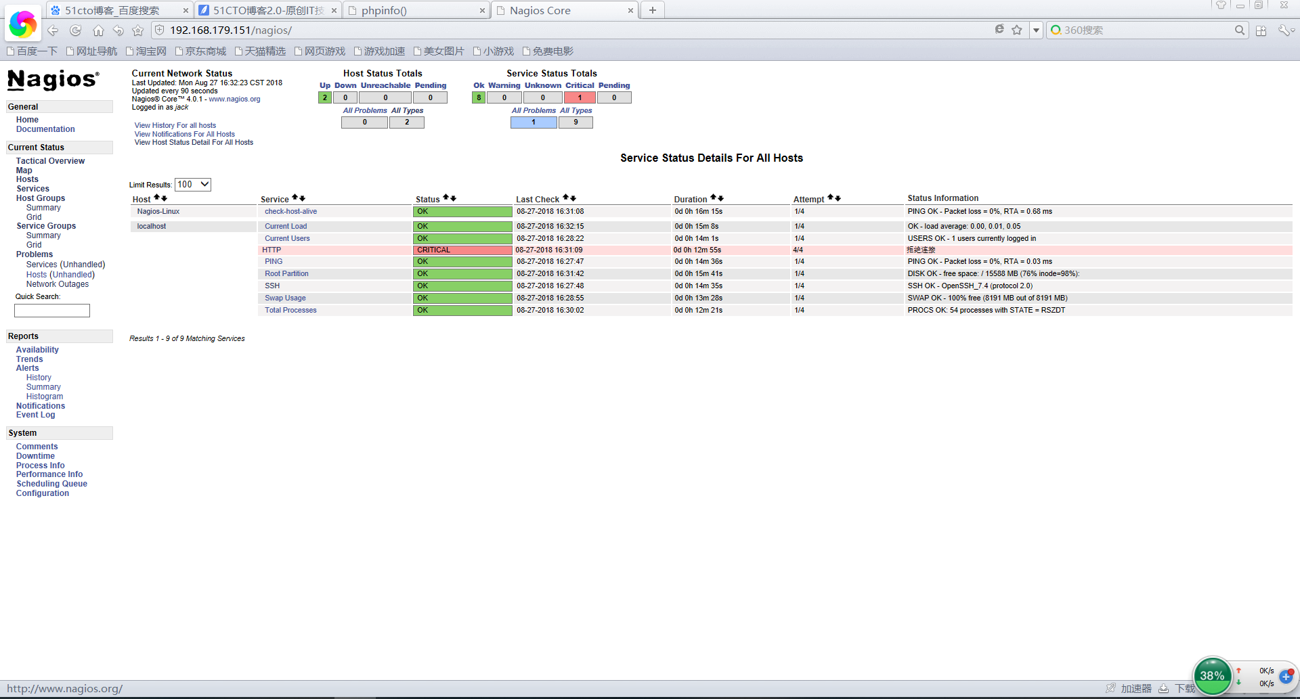Switch to the 51cto博客 Baidu search tab
Screen dimensions: 1300x699
[112, 11]
